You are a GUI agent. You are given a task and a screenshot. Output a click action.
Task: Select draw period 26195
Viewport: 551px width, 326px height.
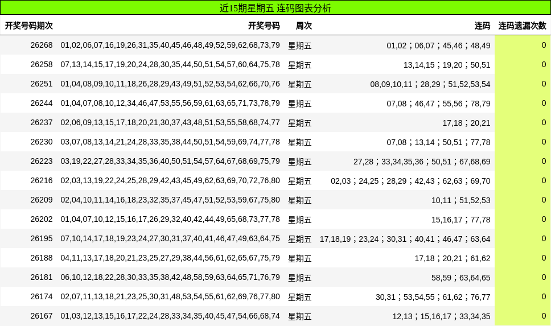[x=42, y=238]
